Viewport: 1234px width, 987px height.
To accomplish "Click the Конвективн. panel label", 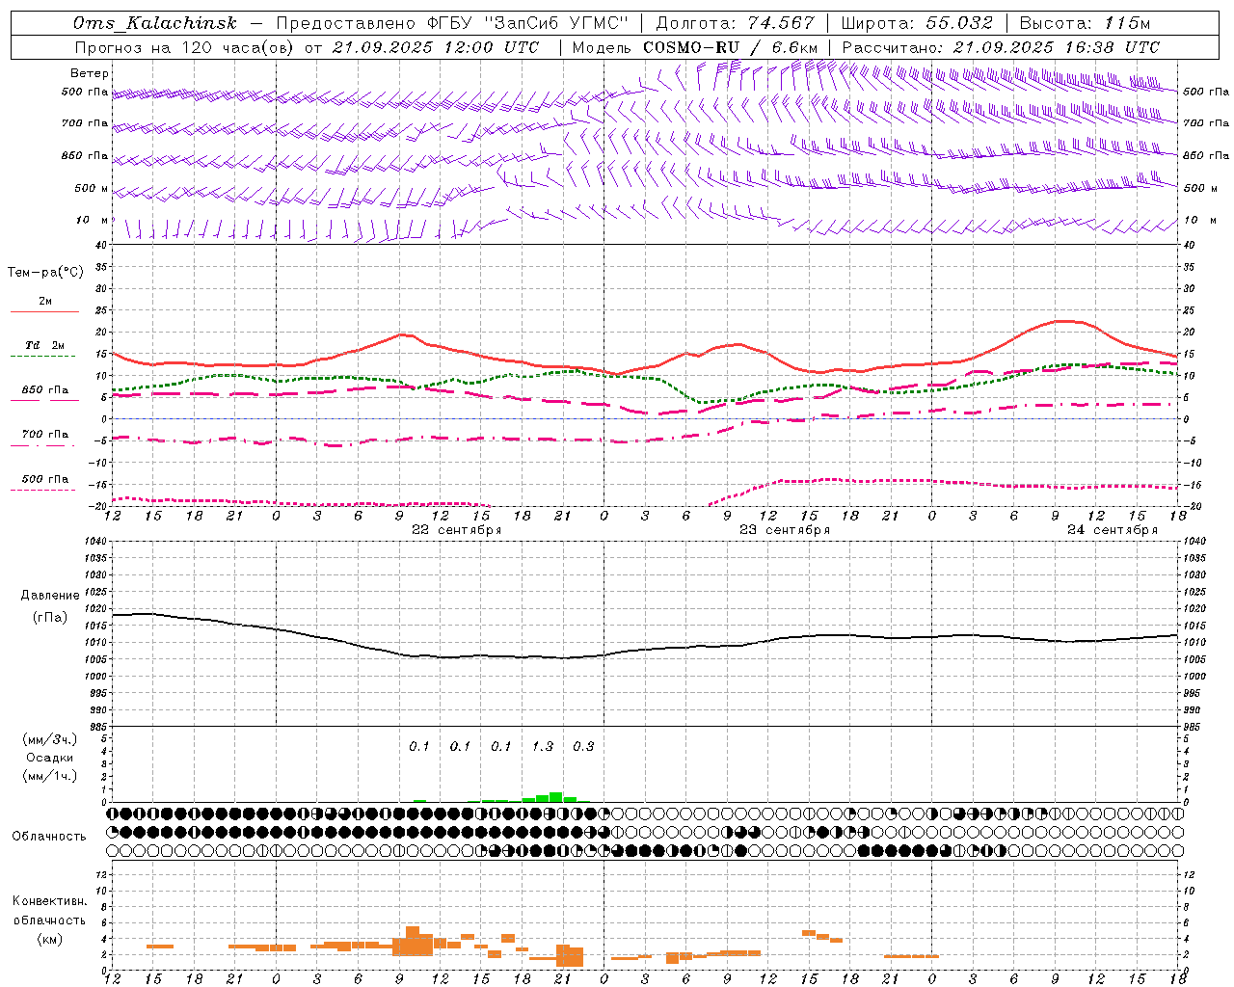I will (50, 901).
